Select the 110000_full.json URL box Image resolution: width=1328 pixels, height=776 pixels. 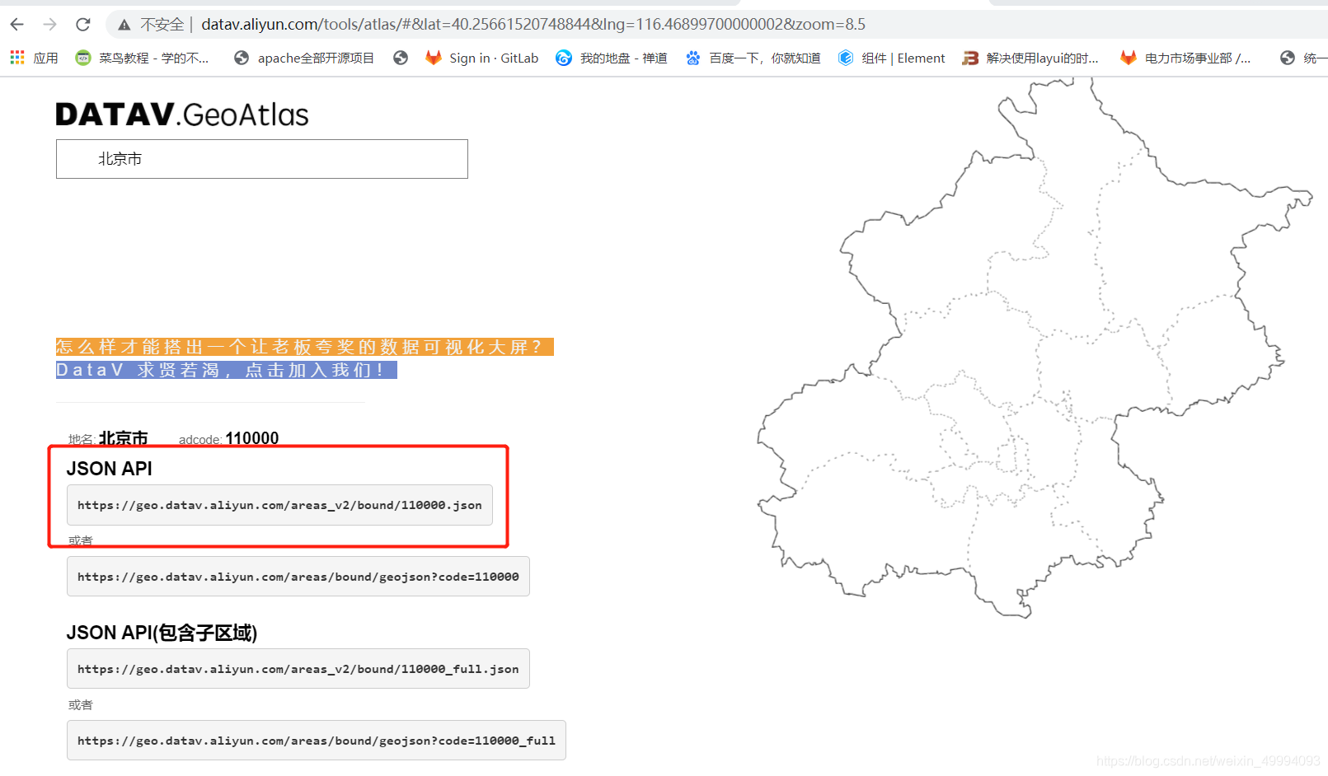(298, 669)
